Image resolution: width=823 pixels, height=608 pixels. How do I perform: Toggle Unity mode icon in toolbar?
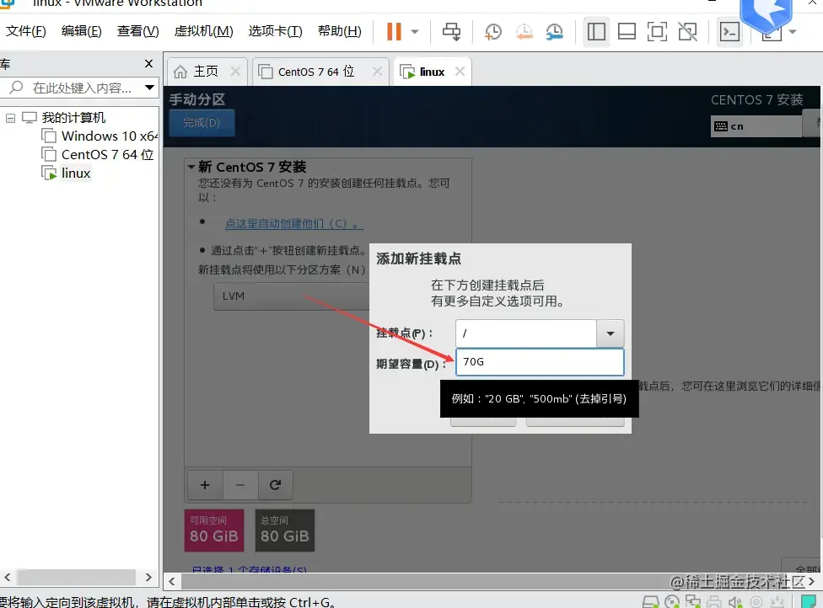coord(687,31)
